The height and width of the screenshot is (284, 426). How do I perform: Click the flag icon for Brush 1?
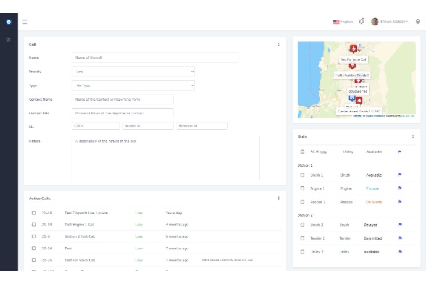(x=399, y=175)
